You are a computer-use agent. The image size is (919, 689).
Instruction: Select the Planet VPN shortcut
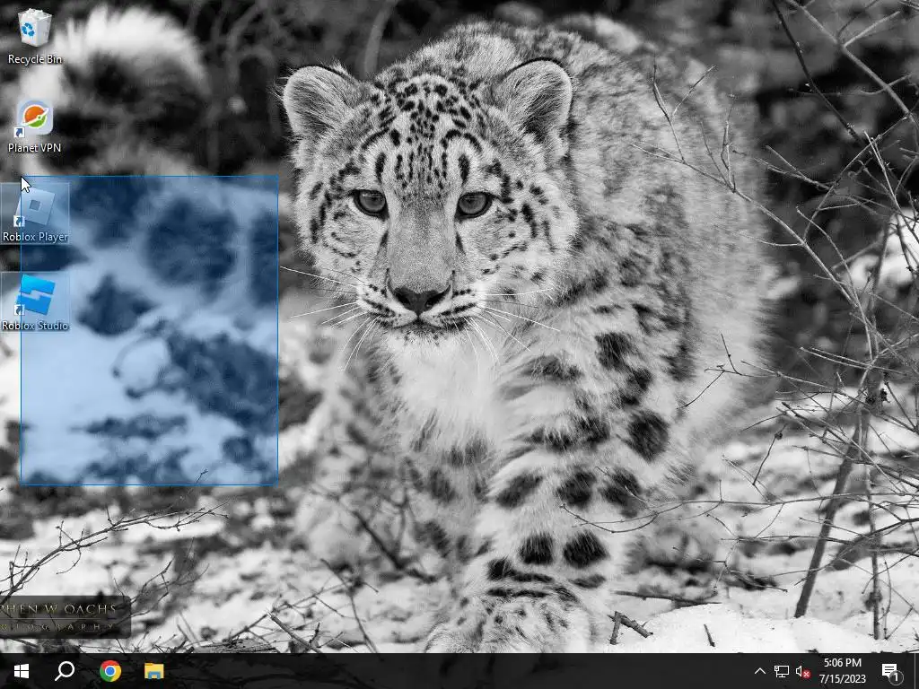click(x=35, y=126)
